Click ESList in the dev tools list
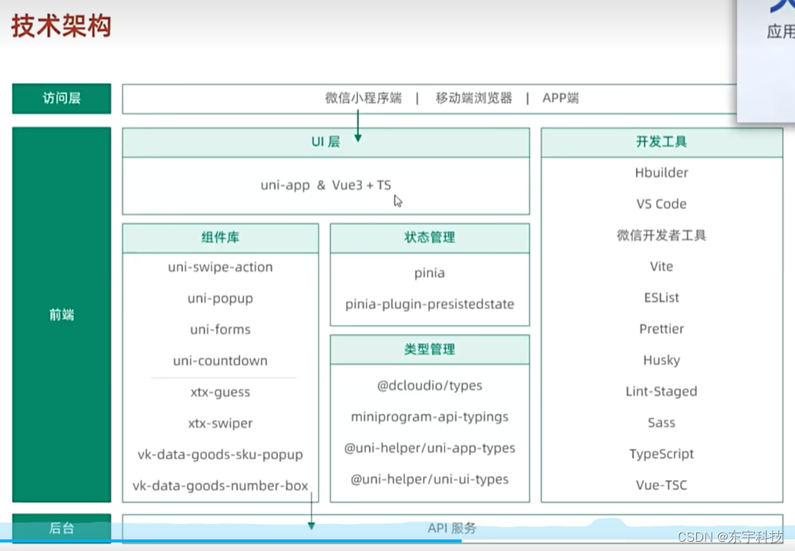 pos(661,298)
